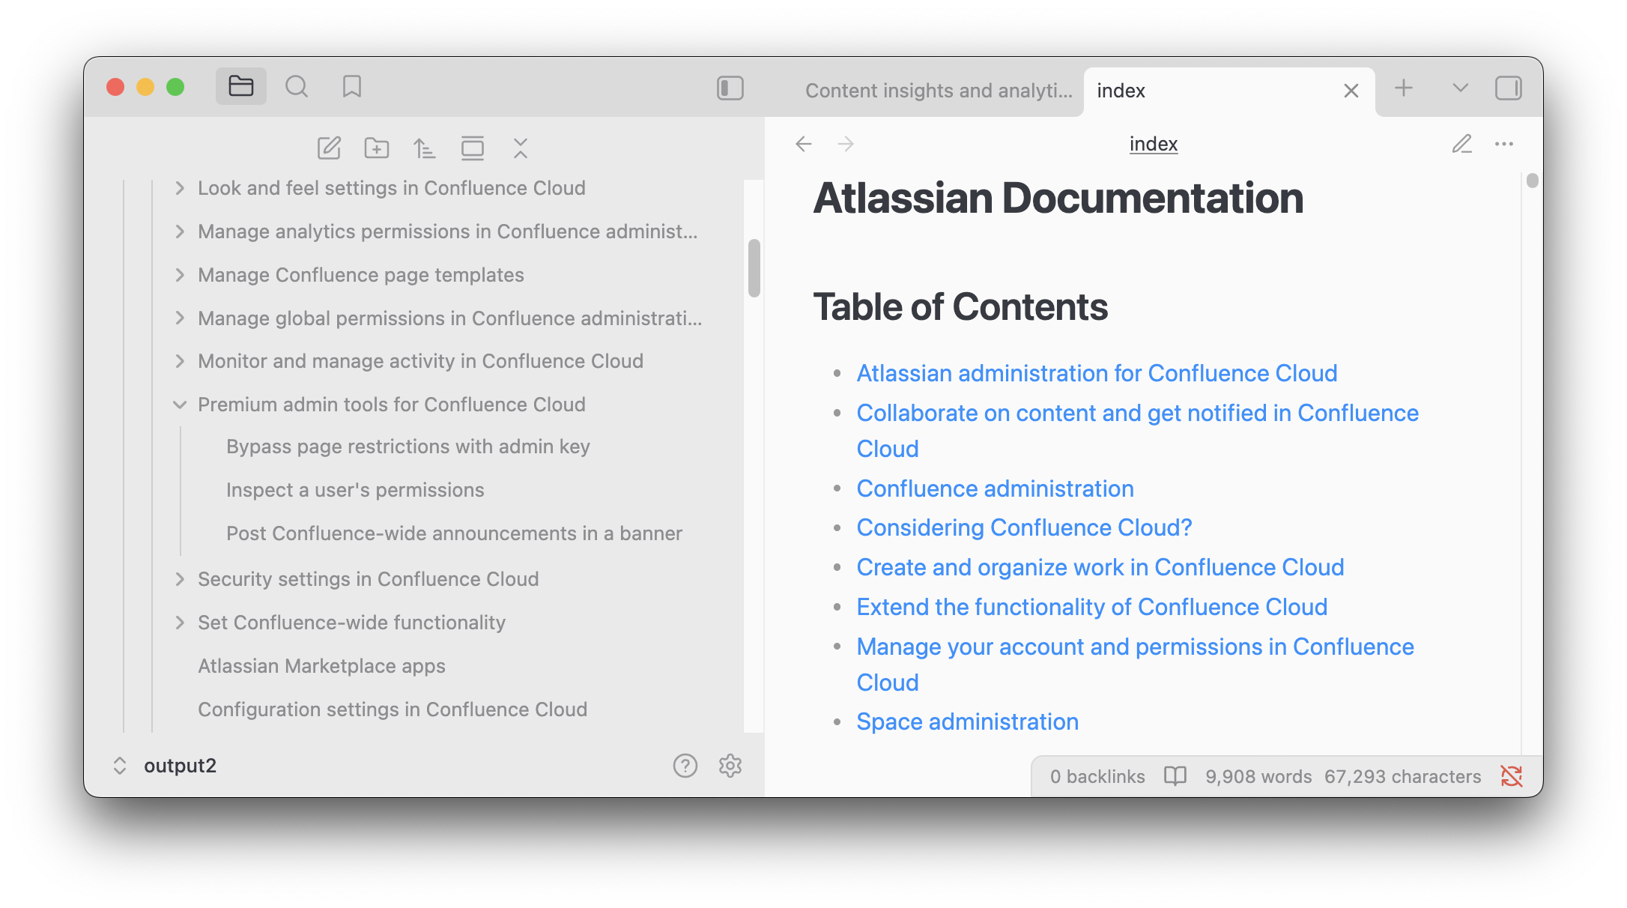Switch to editing view pencil

(1461, 144)
